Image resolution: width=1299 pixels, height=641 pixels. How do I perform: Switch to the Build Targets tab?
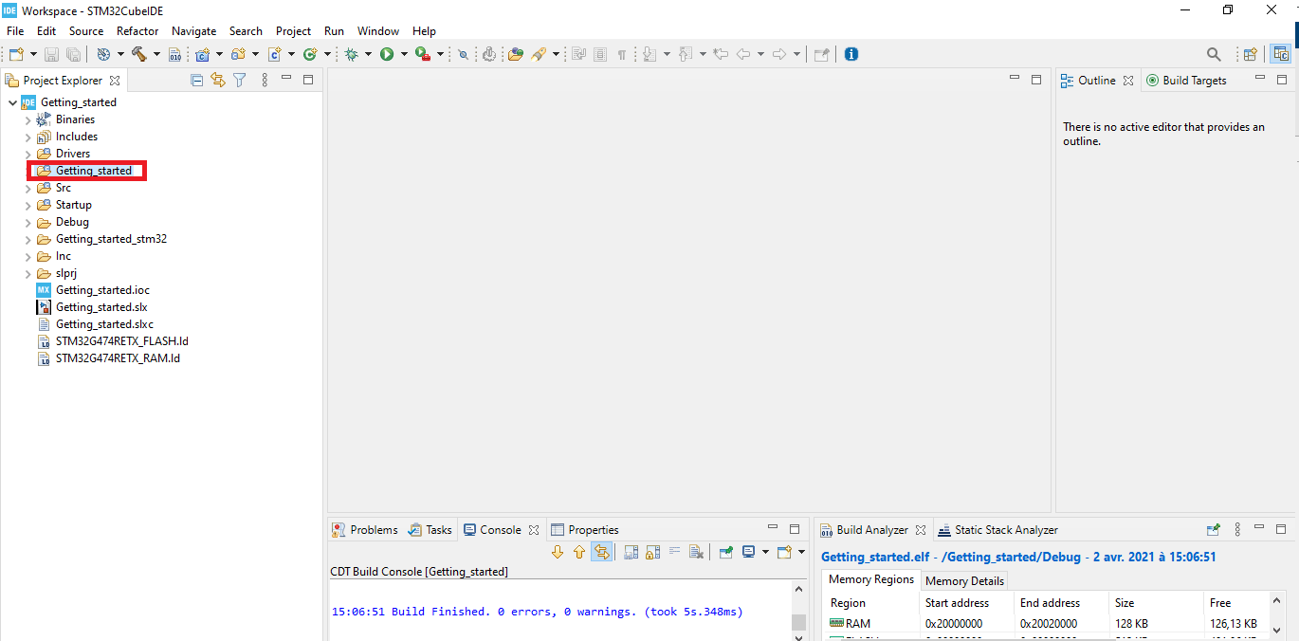[x=1186, y=81]
